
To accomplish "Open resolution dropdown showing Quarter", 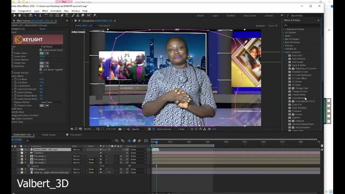I will [x=139, y=129].
